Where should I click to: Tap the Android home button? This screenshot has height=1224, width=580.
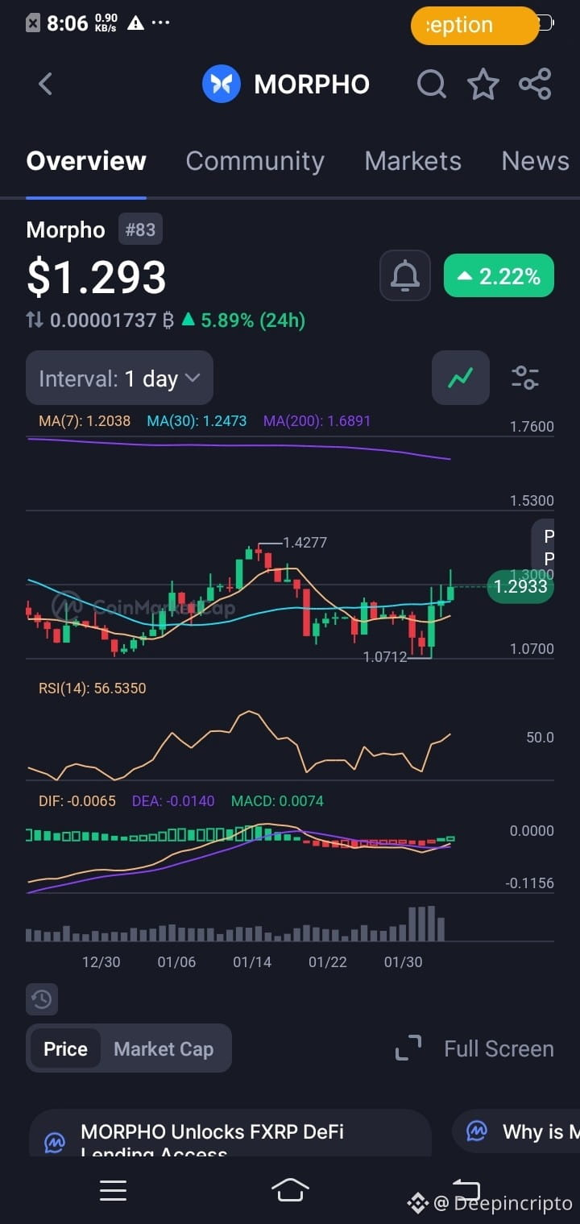pyautogui.click(x=290, y=1189)
